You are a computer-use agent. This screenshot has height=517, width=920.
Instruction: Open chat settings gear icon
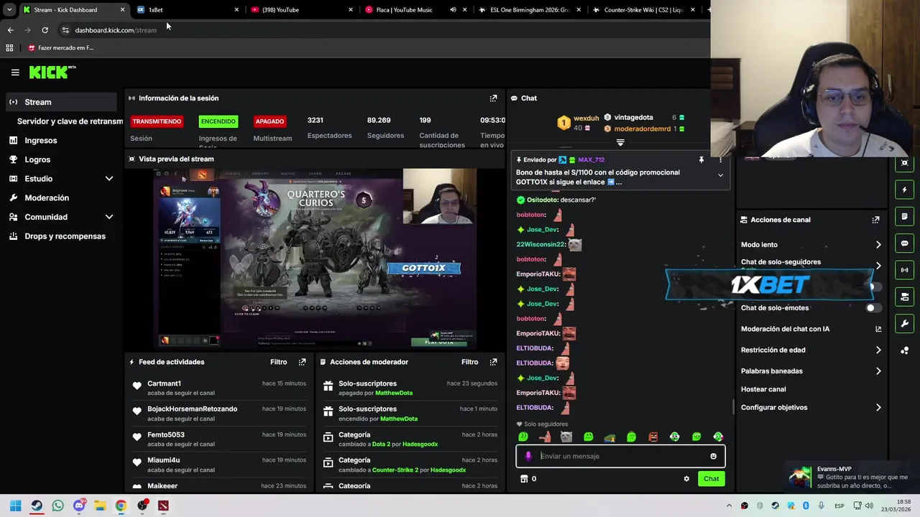(x=686, y=479)
